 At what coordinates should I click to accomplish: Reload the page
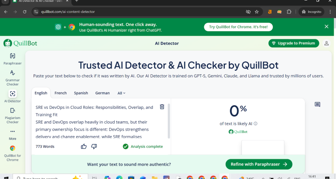[x=25, y=12]
